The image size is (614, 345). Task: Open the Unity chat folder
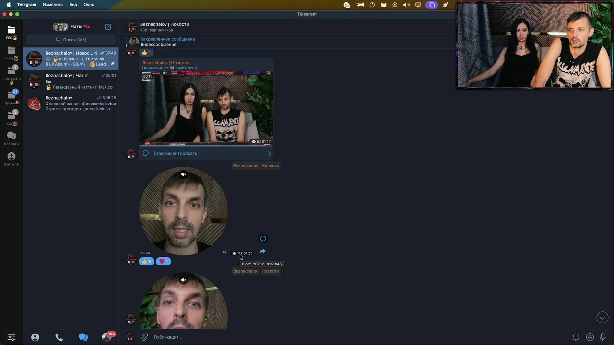click(x=12, y=53)
